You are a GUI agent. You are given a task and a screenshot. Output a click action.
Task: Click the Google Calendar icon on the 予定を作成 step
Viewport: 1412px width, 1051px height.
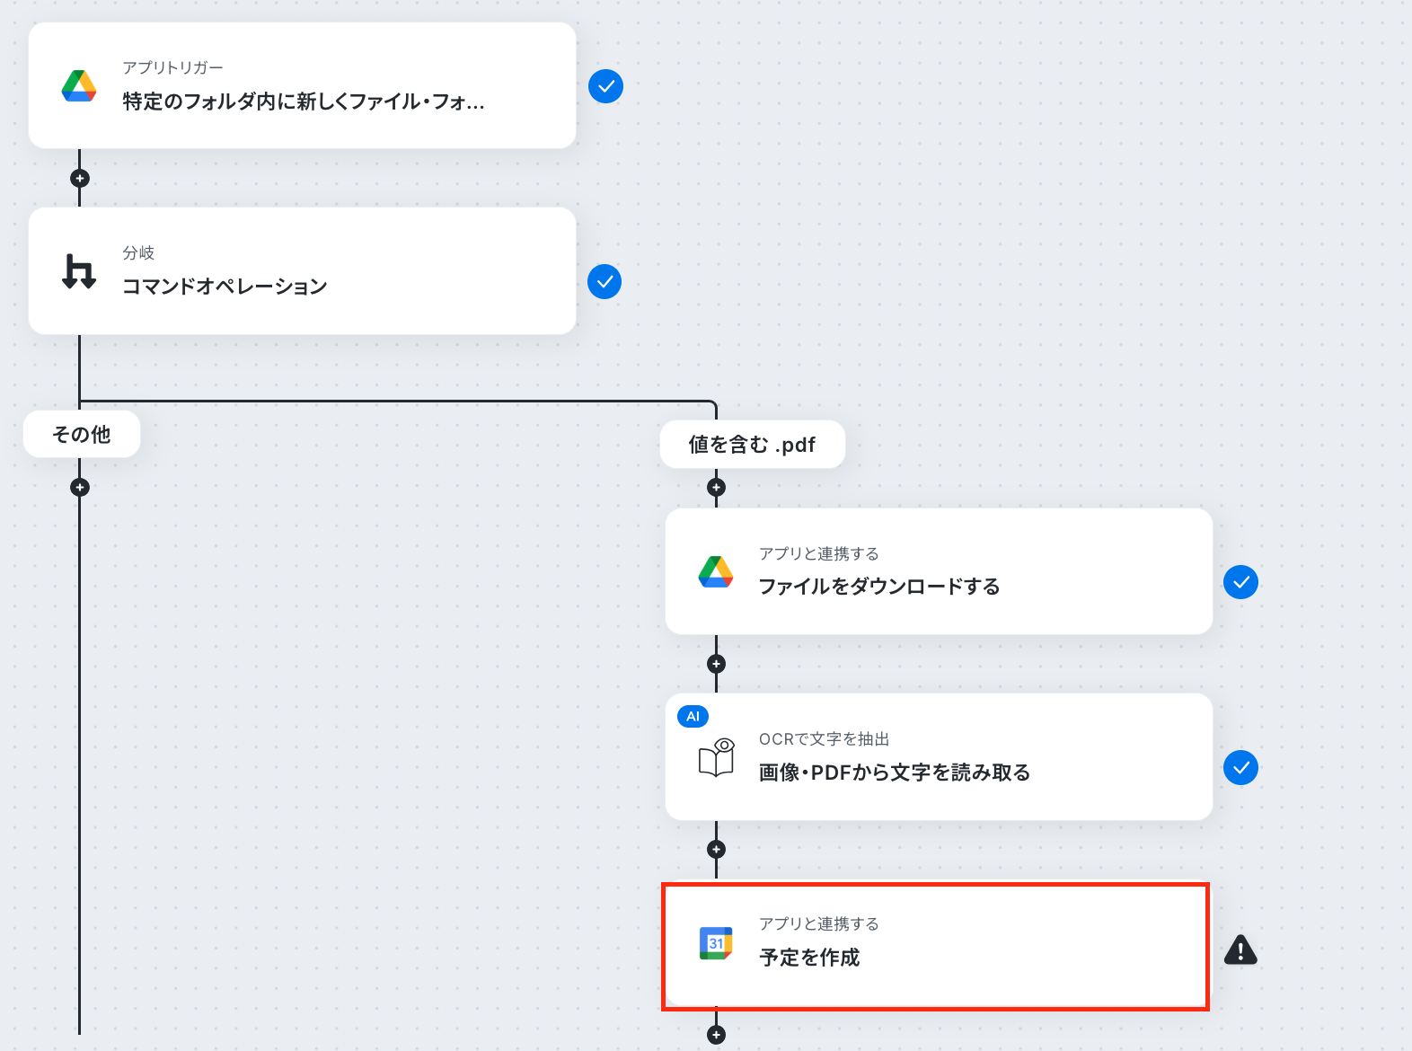click(716, 942)
